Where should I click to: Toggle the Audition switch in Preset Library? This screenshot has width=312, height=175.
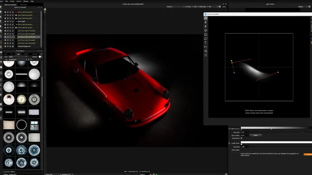click(x=40, y=57)
